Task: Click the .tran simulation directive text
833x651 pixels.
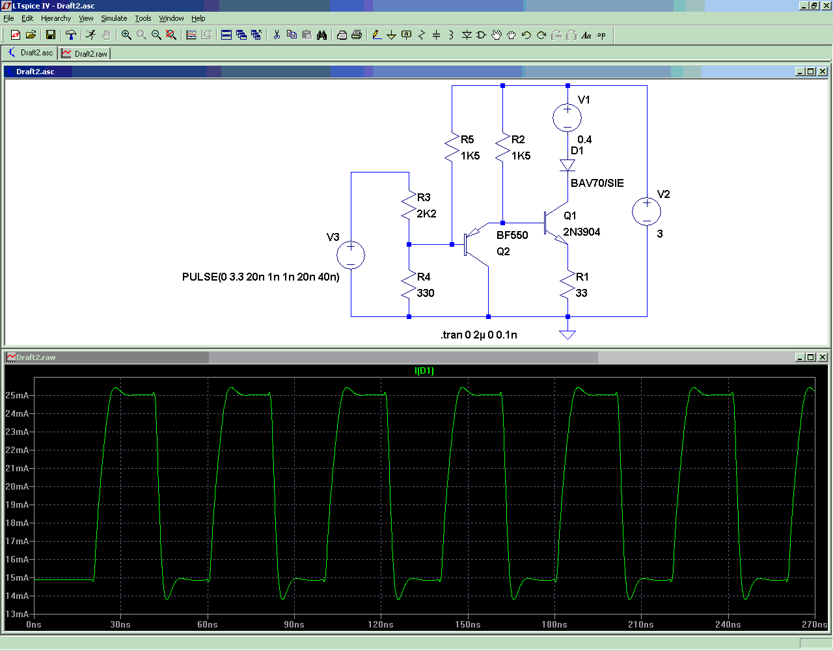Action: (x=478, y=335)
